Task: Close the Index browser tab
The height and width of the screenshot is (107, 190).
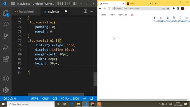Action: click(x=150, y=4)
